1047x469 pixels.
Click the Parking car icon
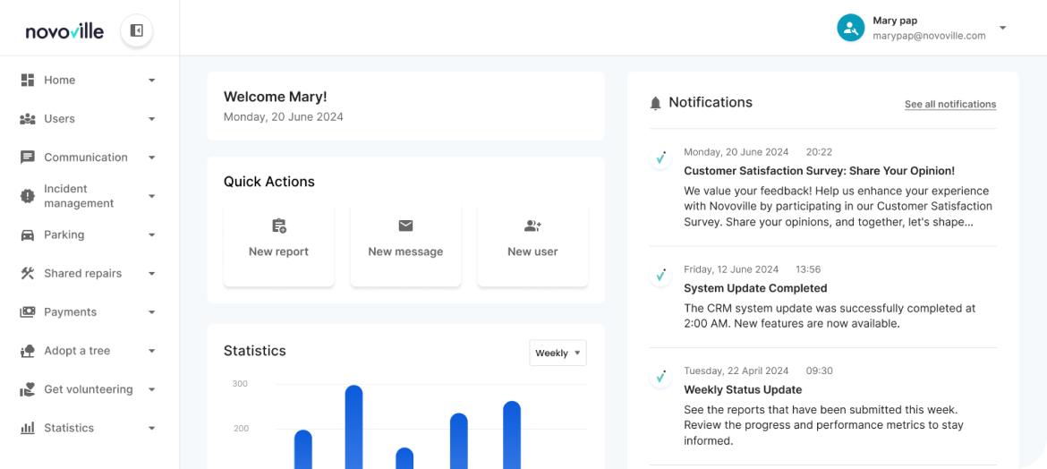(28, 234)
